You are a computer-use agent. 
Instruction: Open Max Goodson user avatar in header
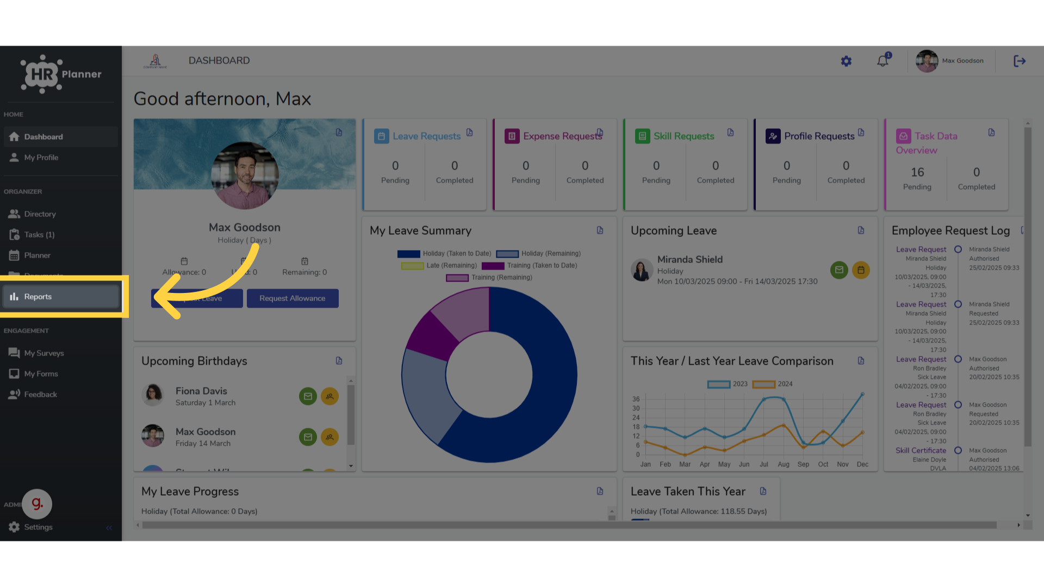tap(927, 61)
